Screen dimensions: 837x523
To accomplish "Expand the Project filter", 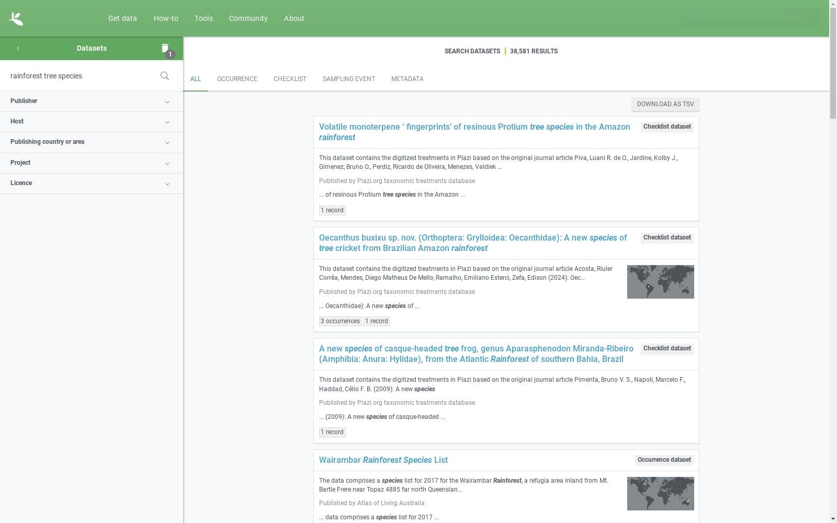I will pyautogui.click(x=92, y=163).
